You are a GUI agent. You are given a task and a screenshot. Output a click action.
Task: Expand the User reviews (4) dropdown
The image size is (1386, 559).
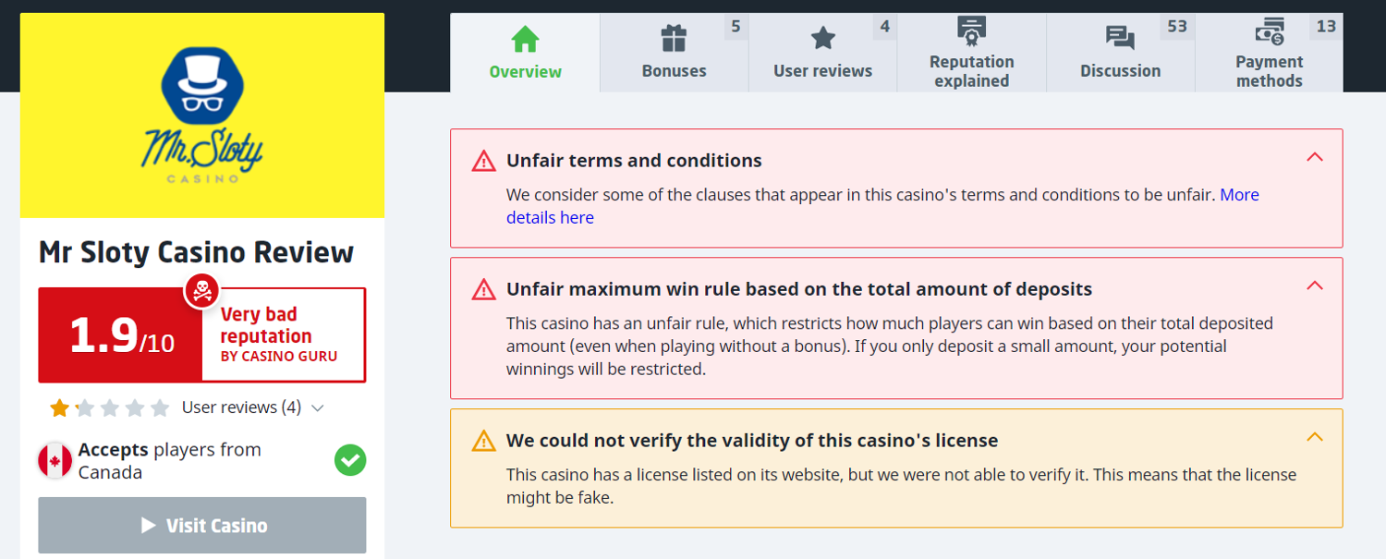pyautogui.click(x=317, y=407)
